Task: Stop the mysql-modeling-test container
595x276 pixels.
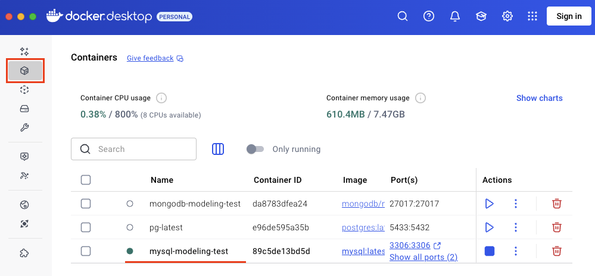Action: [x=490, y=251]
